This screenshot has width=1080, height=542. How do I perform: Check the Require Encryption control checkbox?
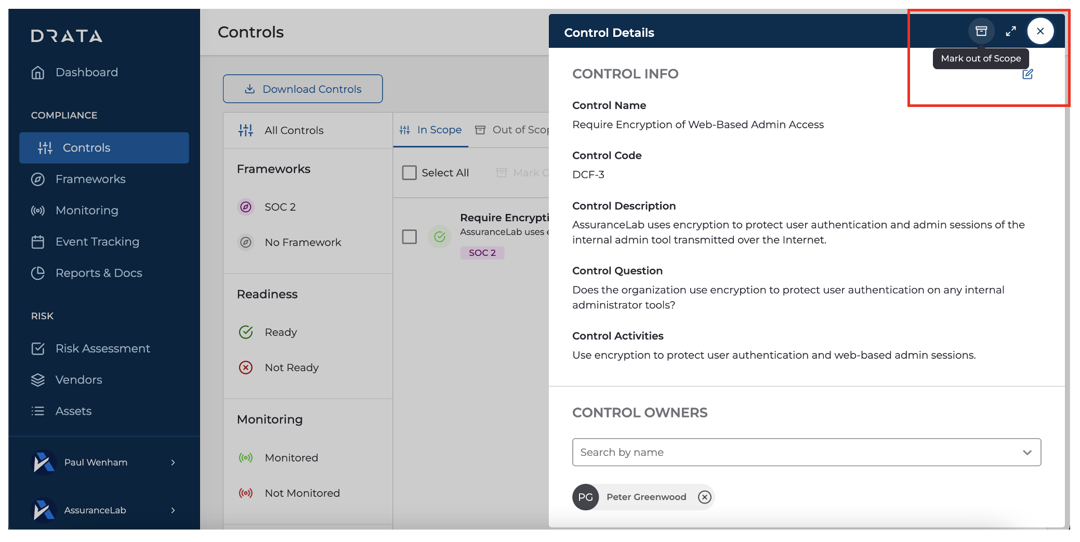click(410, 237)
